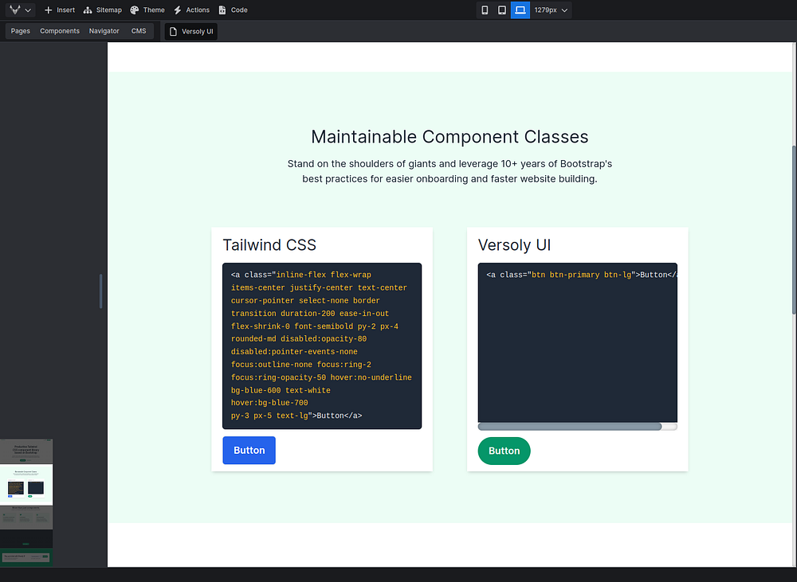Click the blue Button under Tailwind CSS
Screen dimensions: 797x582
click(249, 450)
